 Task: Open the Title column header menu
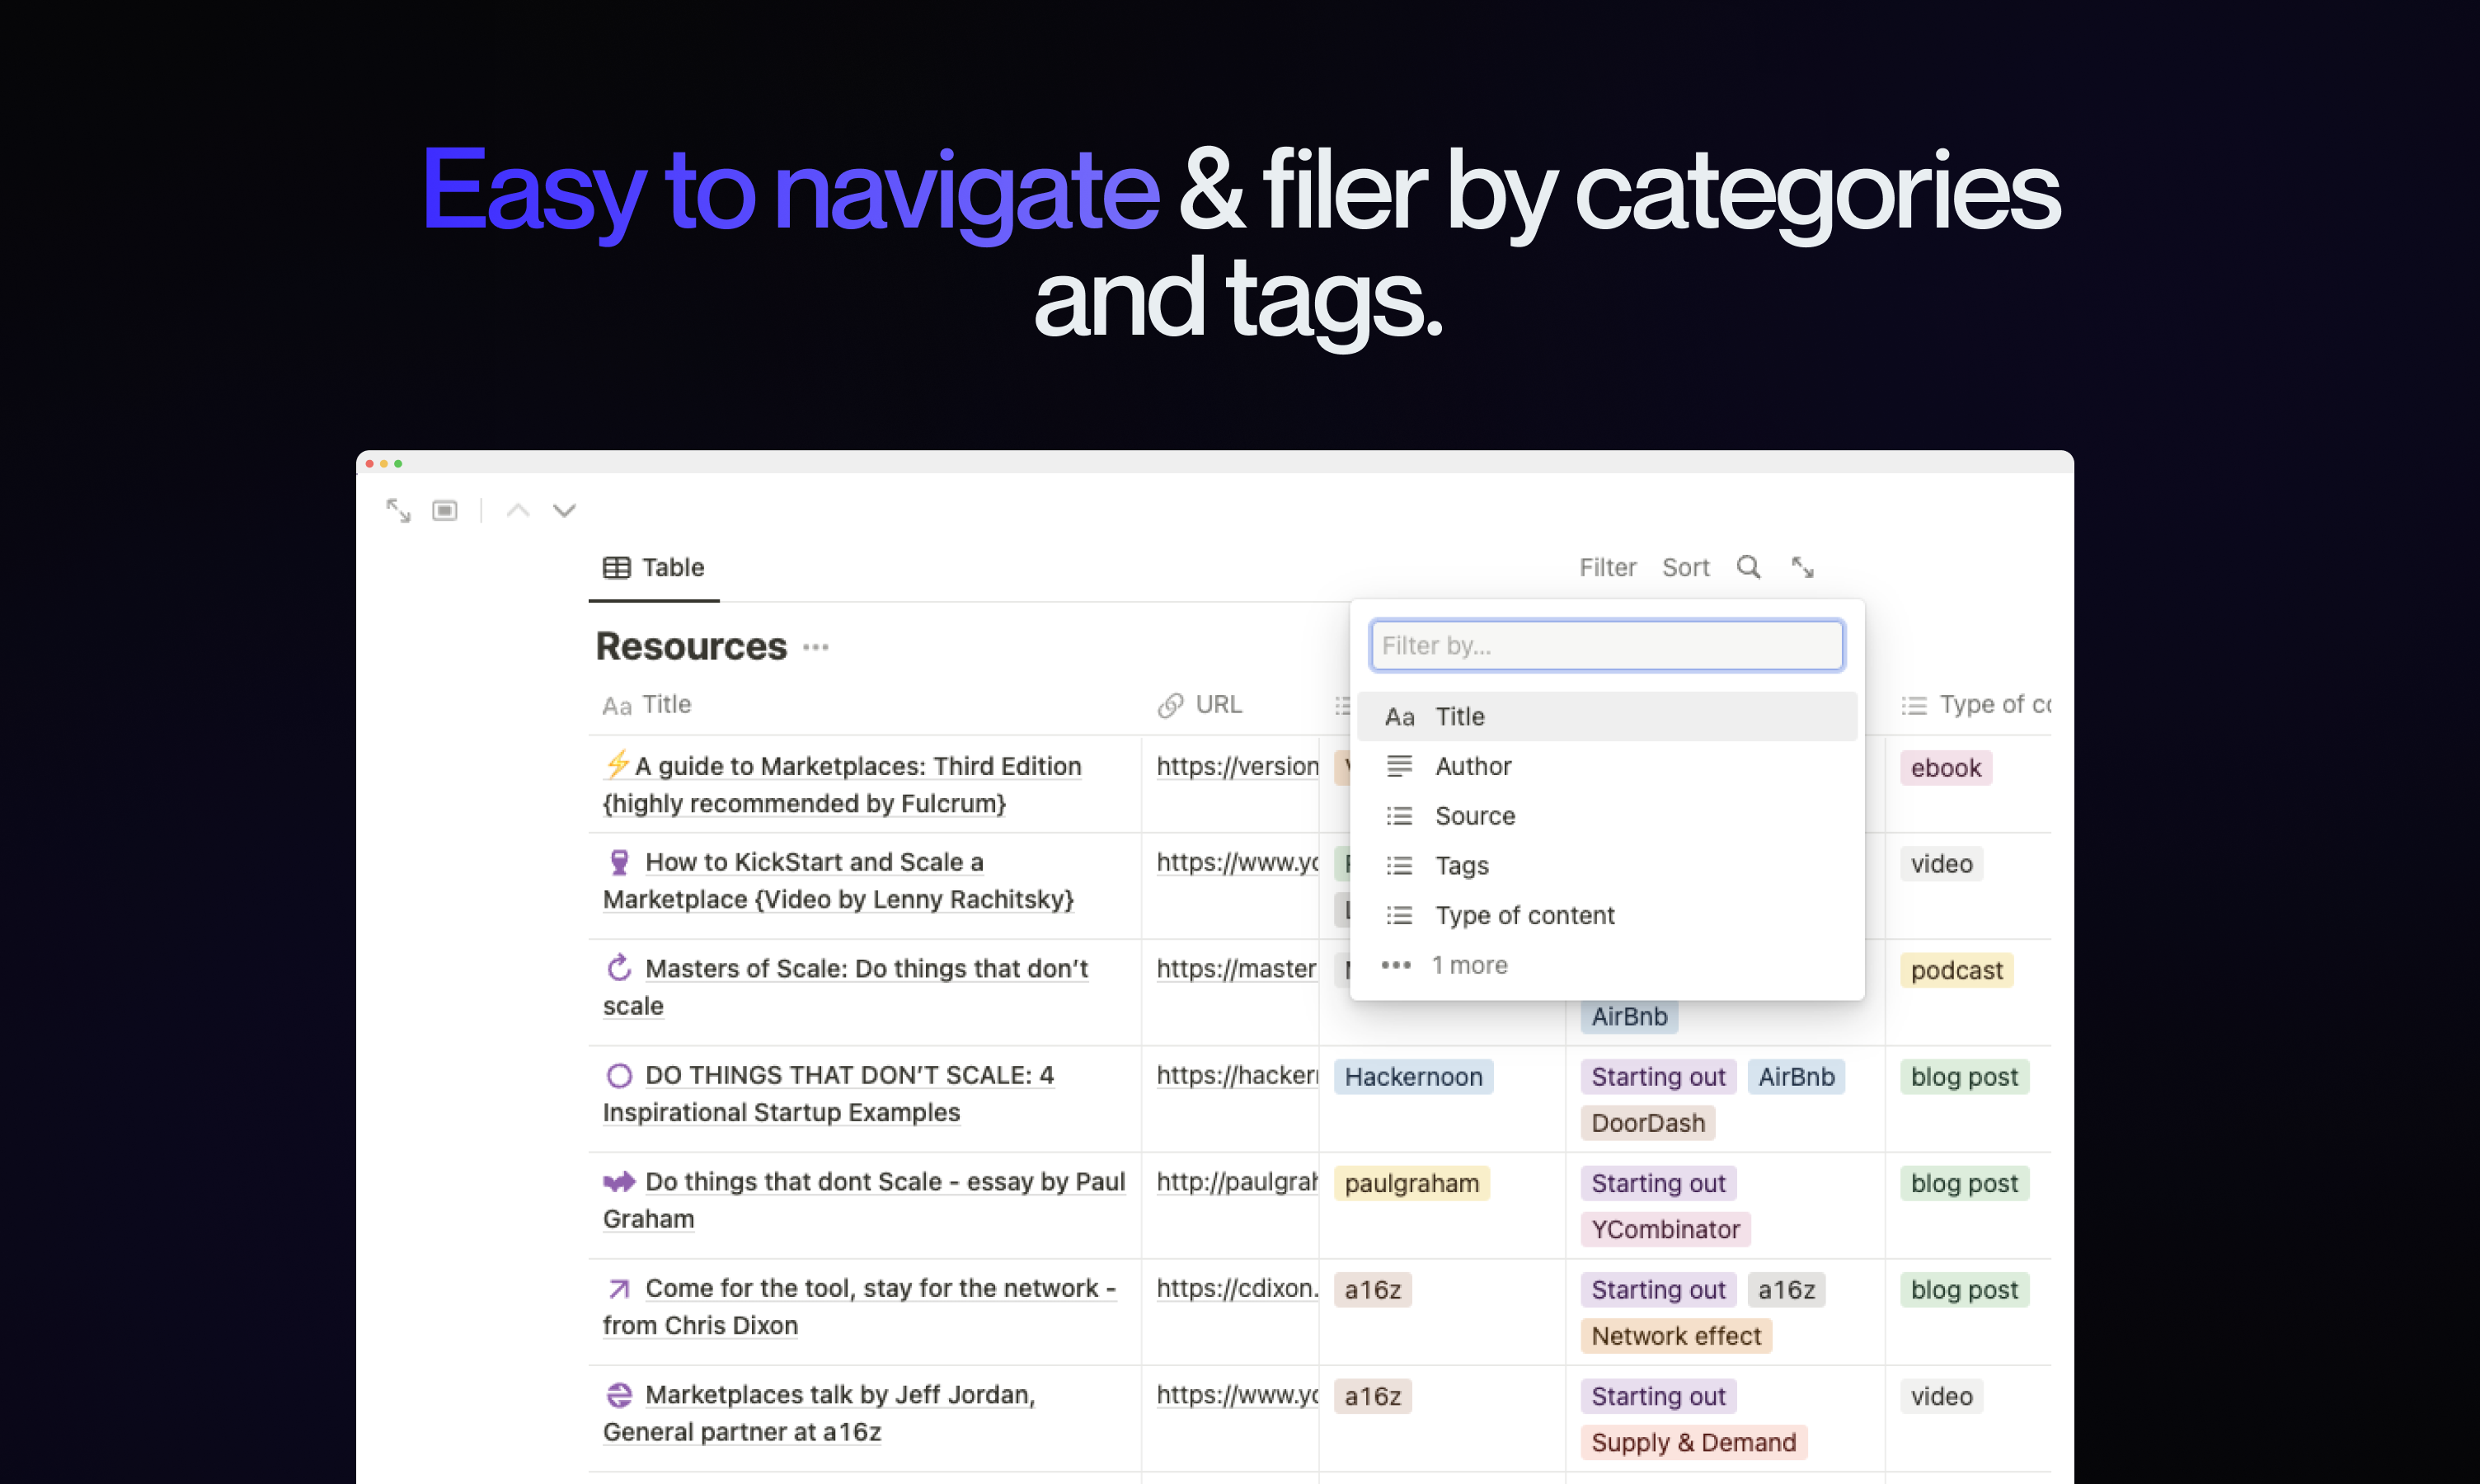666,705
